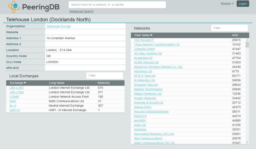Open Associated Networks (UK) Ltd
256x149 pixels.
tap(154, 134)
